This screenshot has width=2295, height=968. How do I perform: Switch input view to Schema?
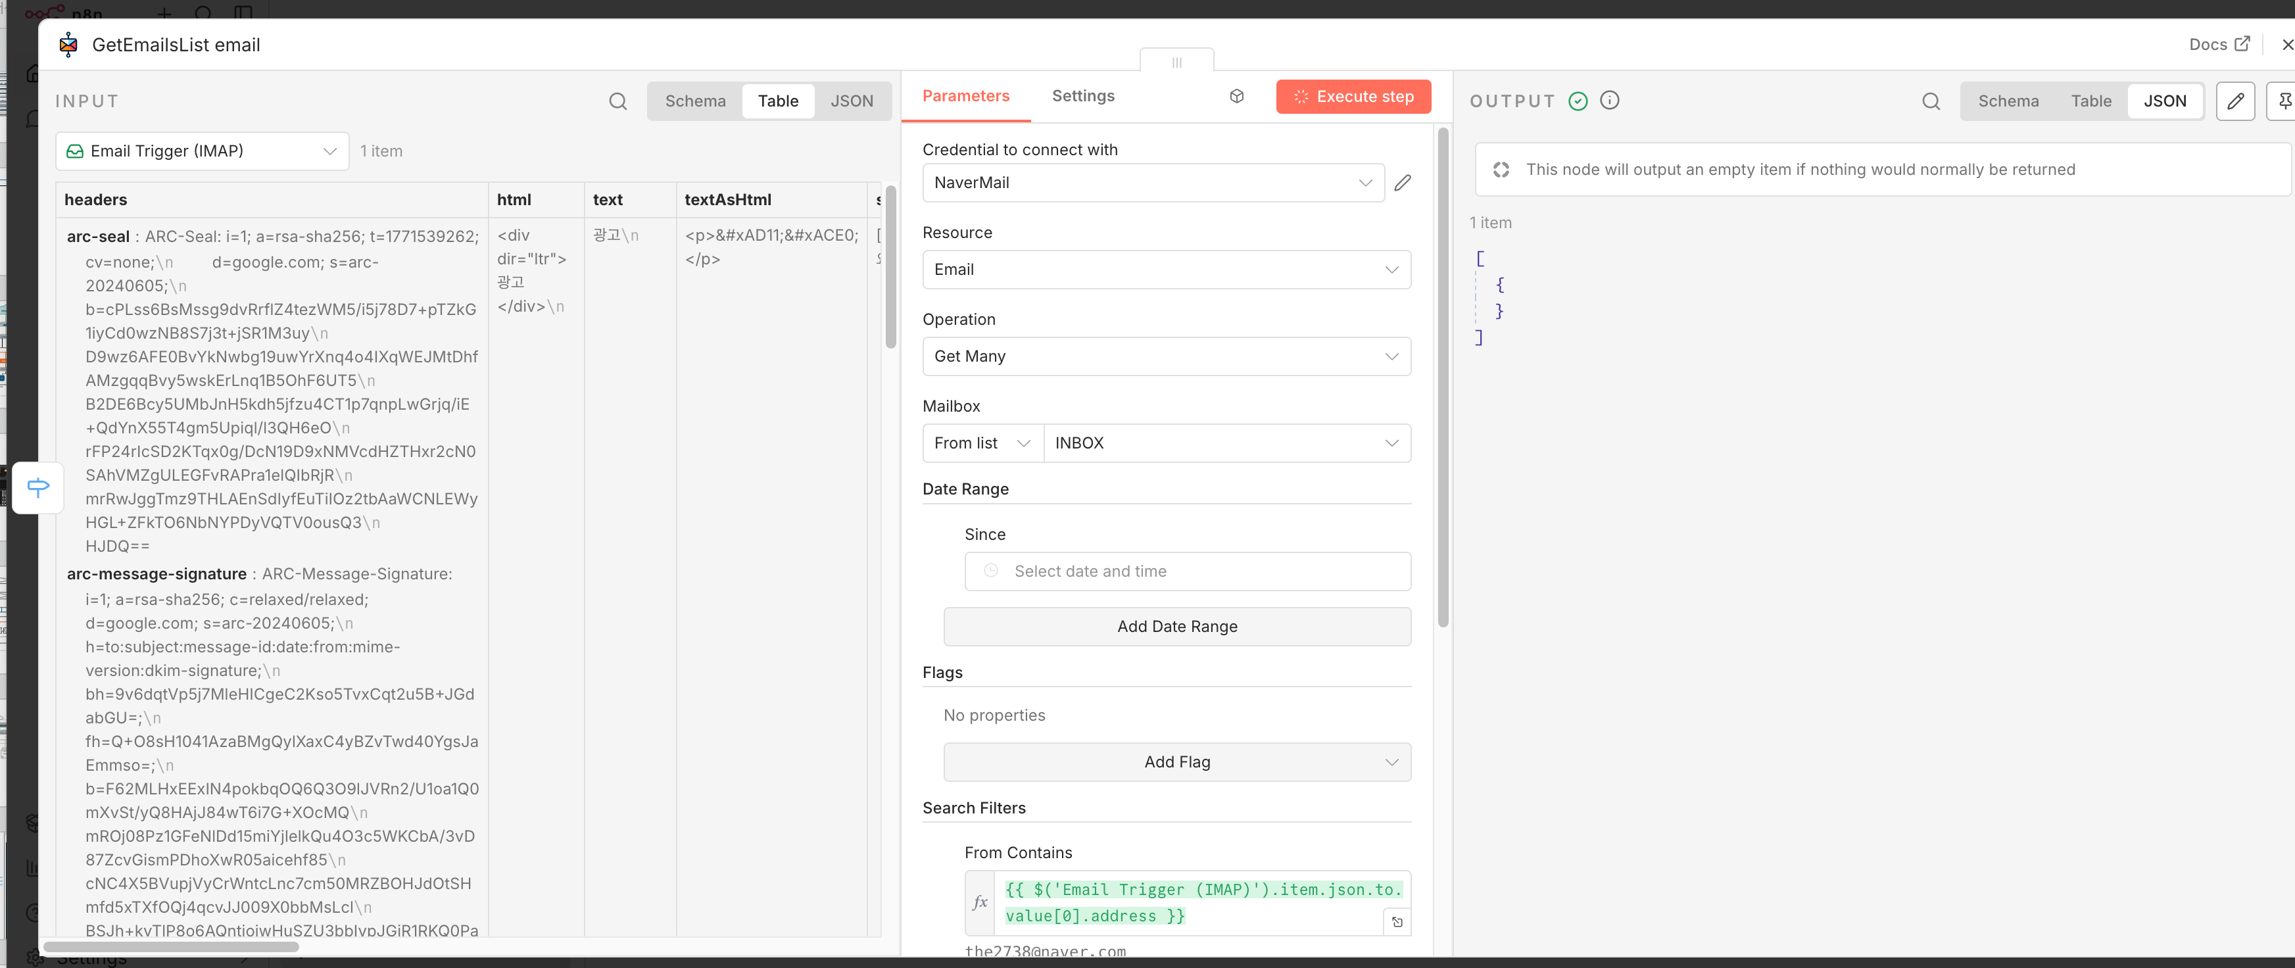click(x=695, y=102)
